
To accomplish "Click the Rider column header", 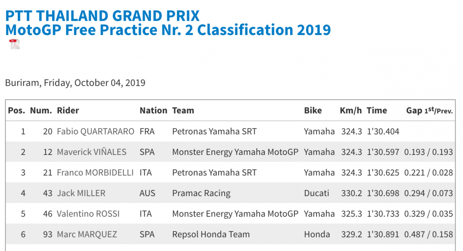I will tap(68, 110).
